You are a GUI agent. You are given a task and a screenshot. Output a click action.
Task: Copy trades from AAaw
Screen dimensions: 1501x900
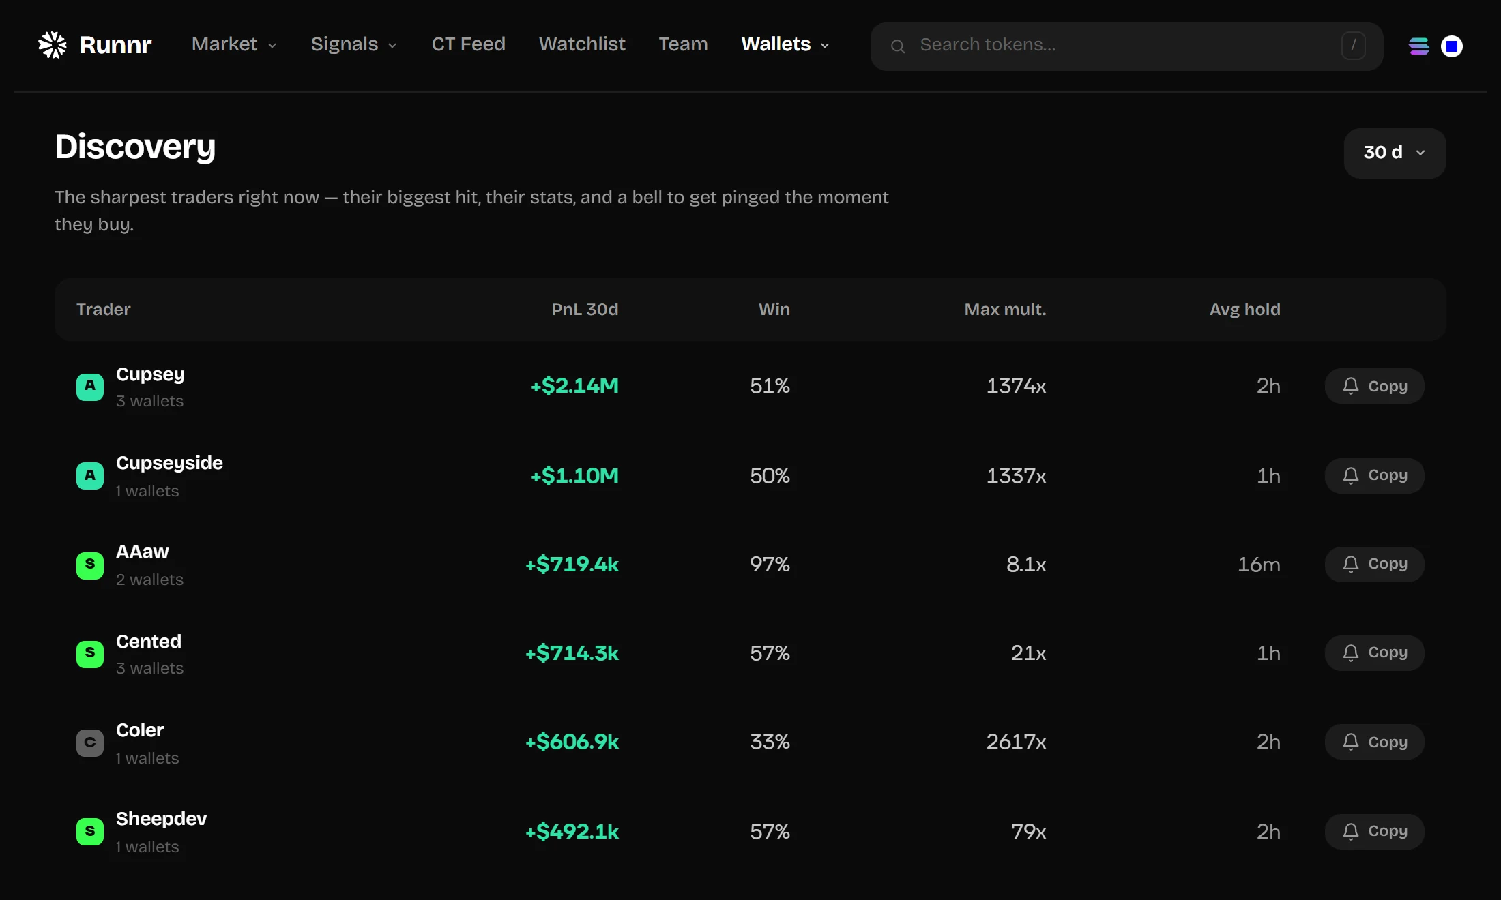[x=1374, y=564]
